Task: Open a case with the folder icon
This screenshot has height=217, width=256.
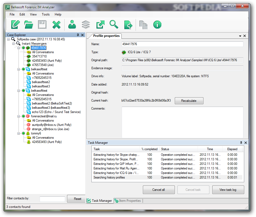Action: (29, 25)
